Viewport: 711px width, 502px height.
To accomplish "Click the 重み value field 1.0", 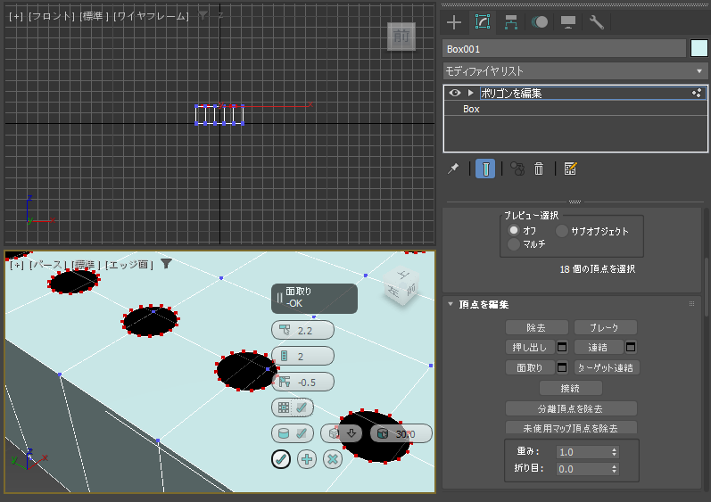I will click(x=583, y=452).
